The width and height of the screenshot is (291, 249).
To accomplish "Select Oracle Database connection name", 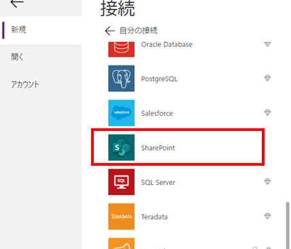I will point(167,44).
